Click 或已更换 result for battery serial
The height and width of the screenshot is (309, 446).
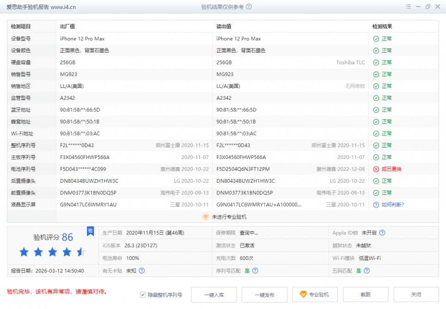coord(391,169)
